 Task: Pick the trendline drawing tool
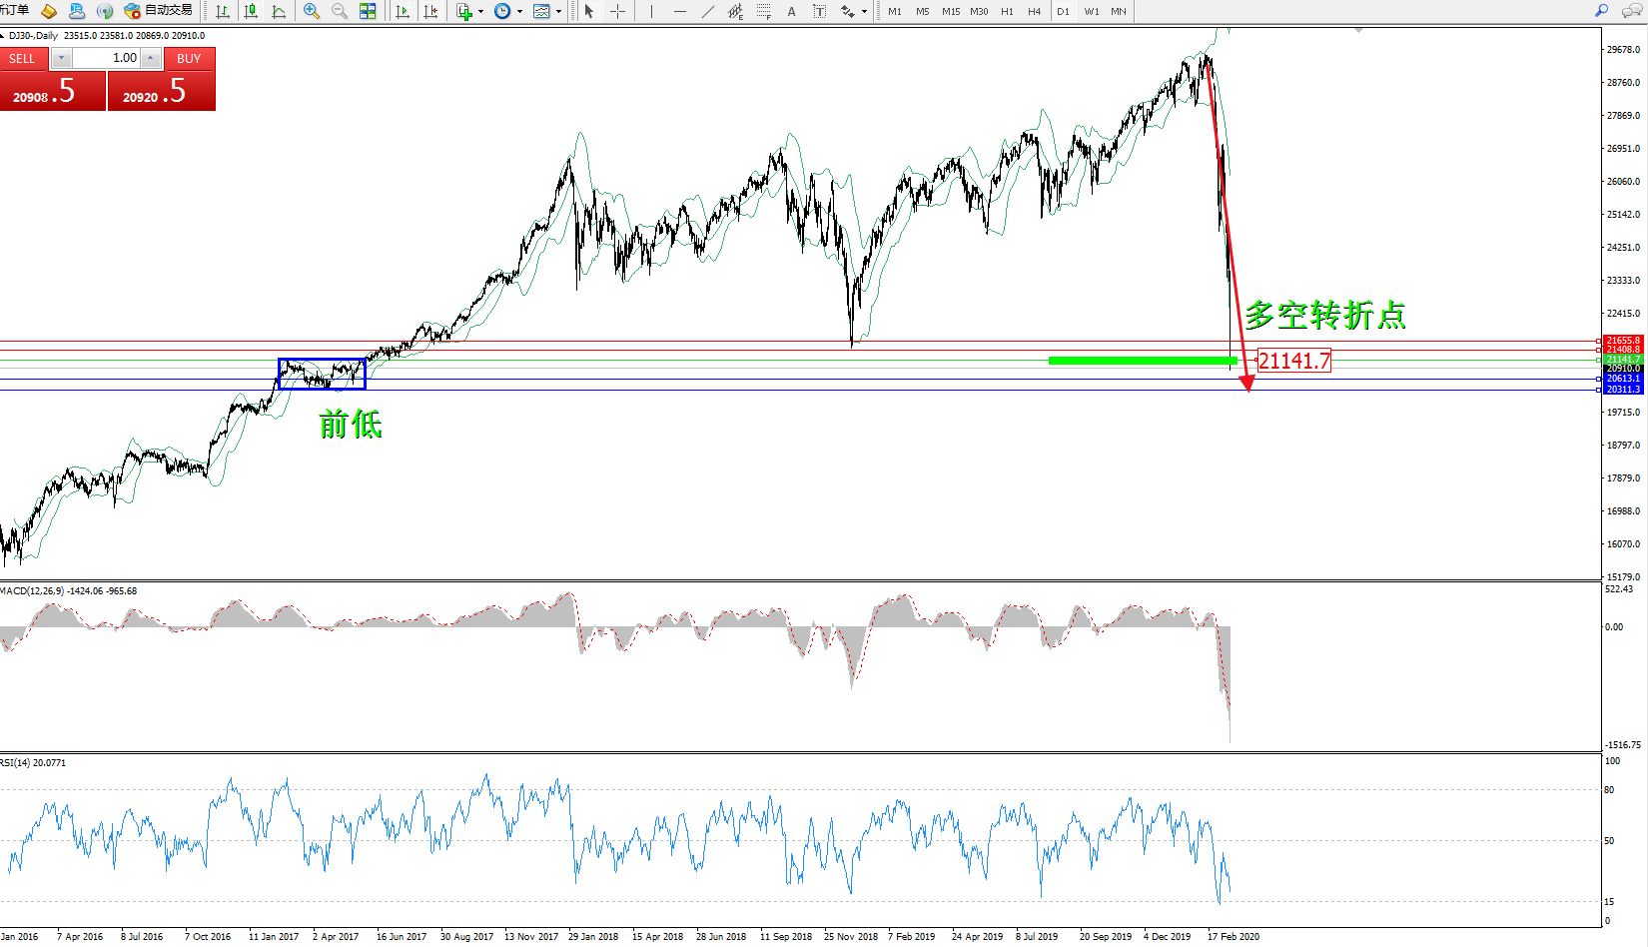[708, 11]
